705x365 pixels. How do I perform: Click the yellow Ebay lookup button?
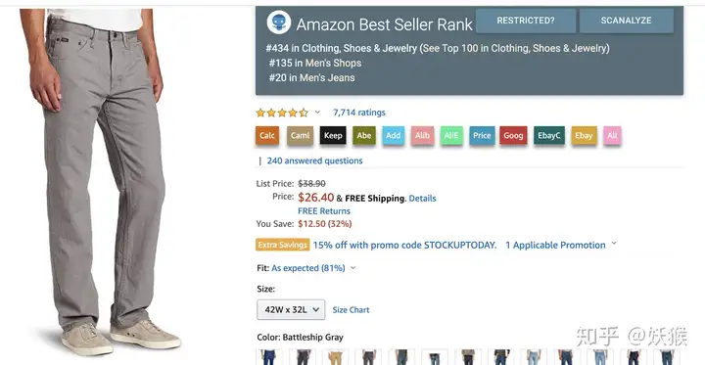[x=584, y=135]
